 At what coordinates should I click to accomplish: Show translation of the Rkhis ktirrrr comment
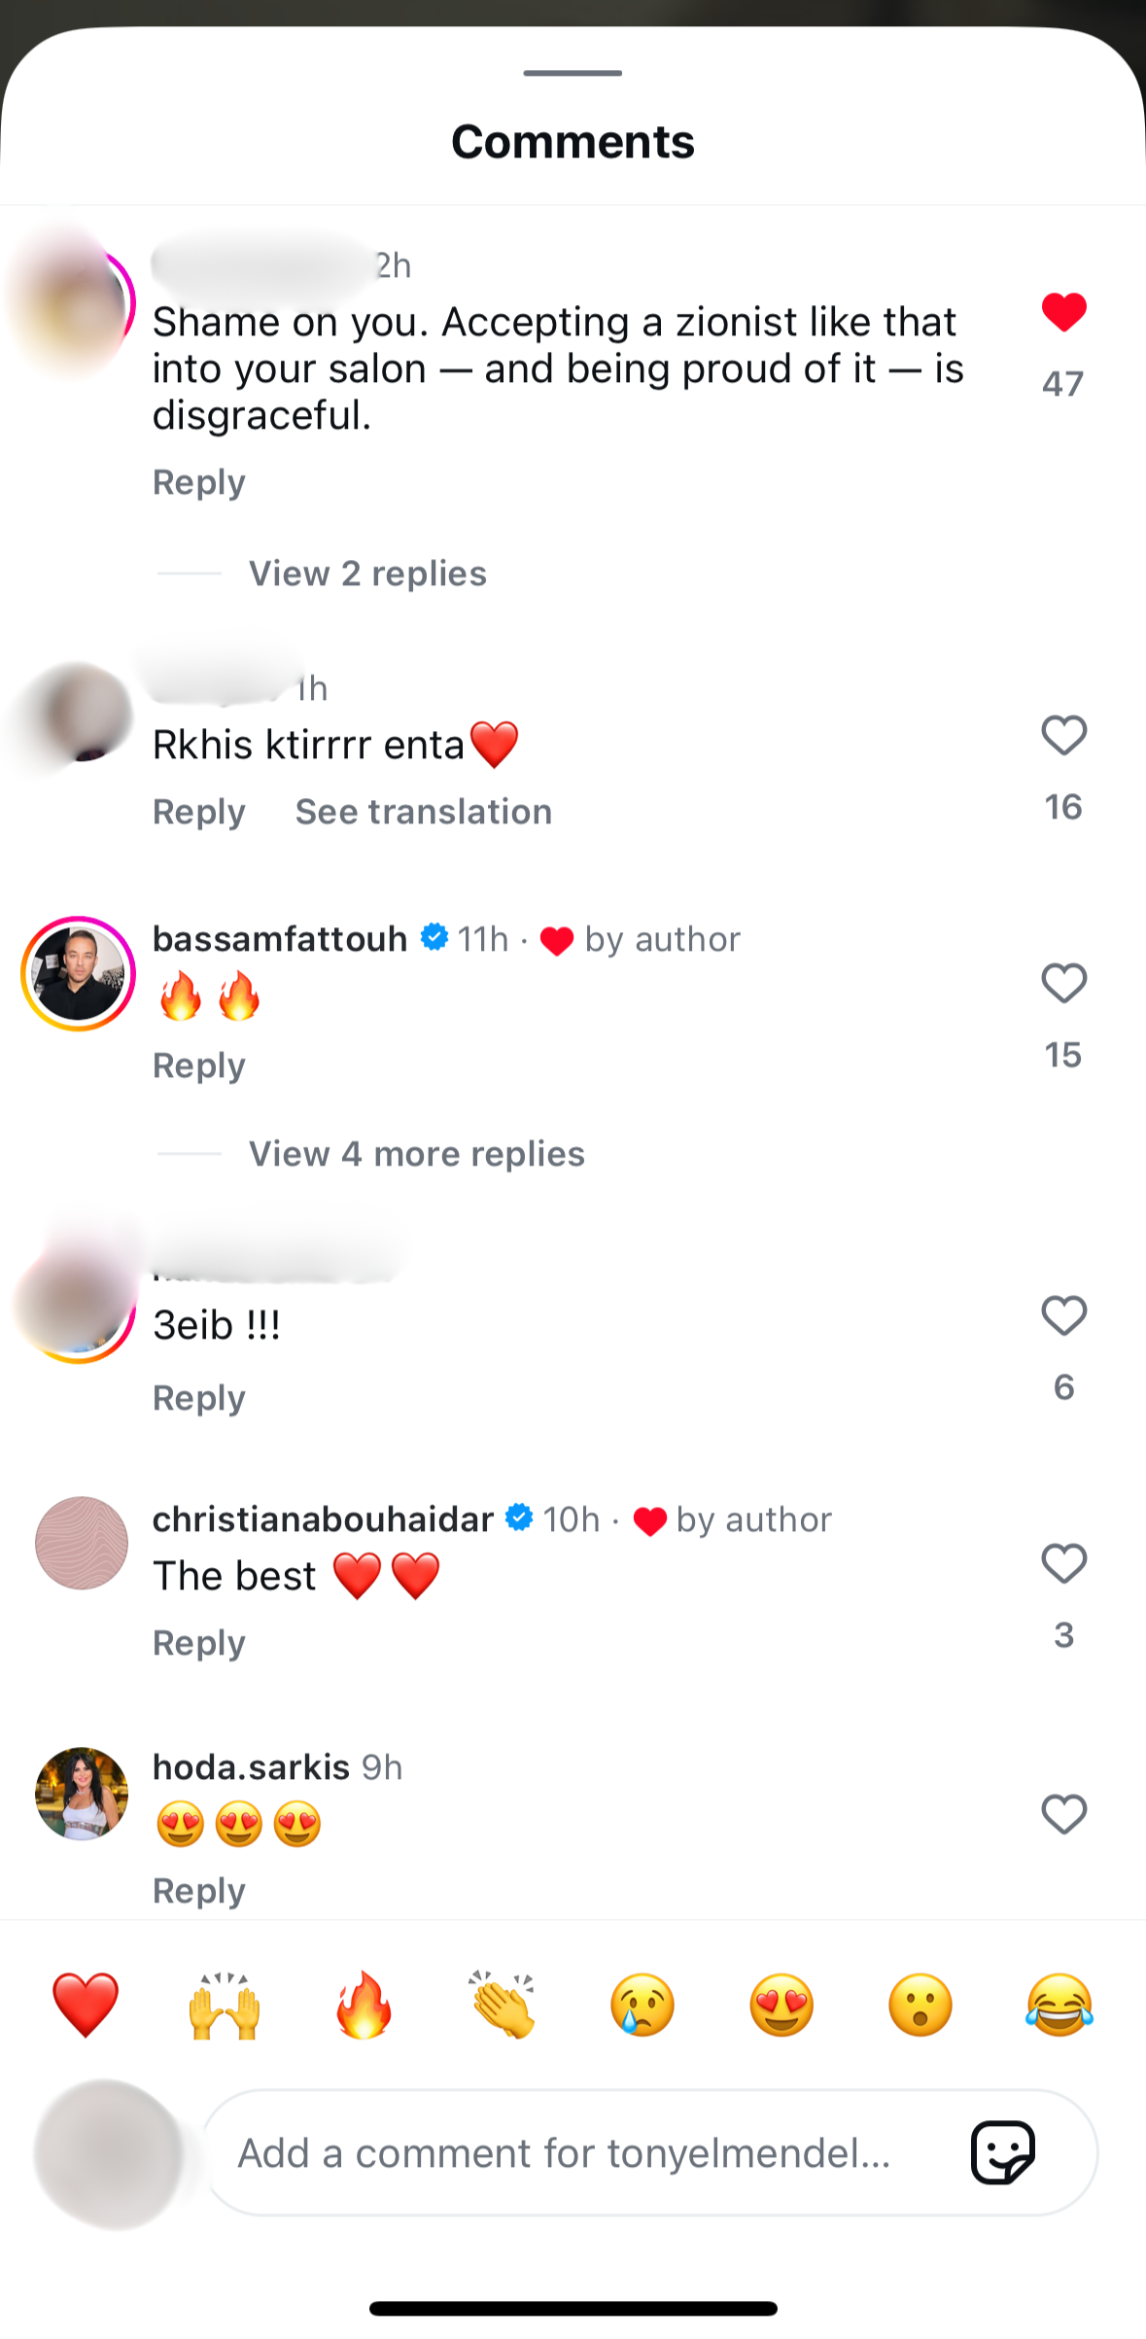tap(424, 811)
